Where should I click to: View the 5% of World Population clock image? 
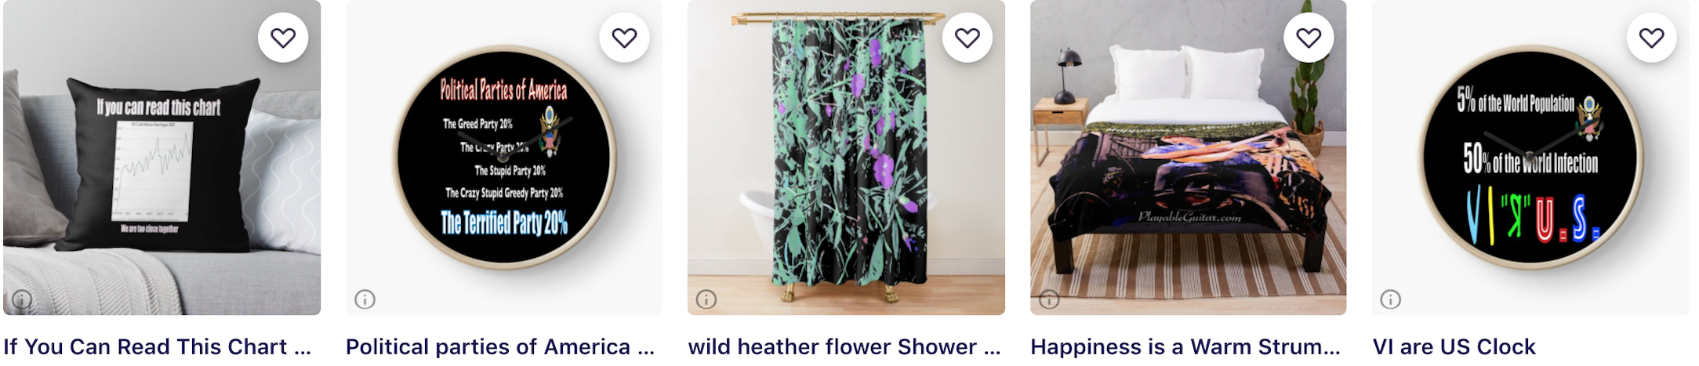pos(1530,158)
